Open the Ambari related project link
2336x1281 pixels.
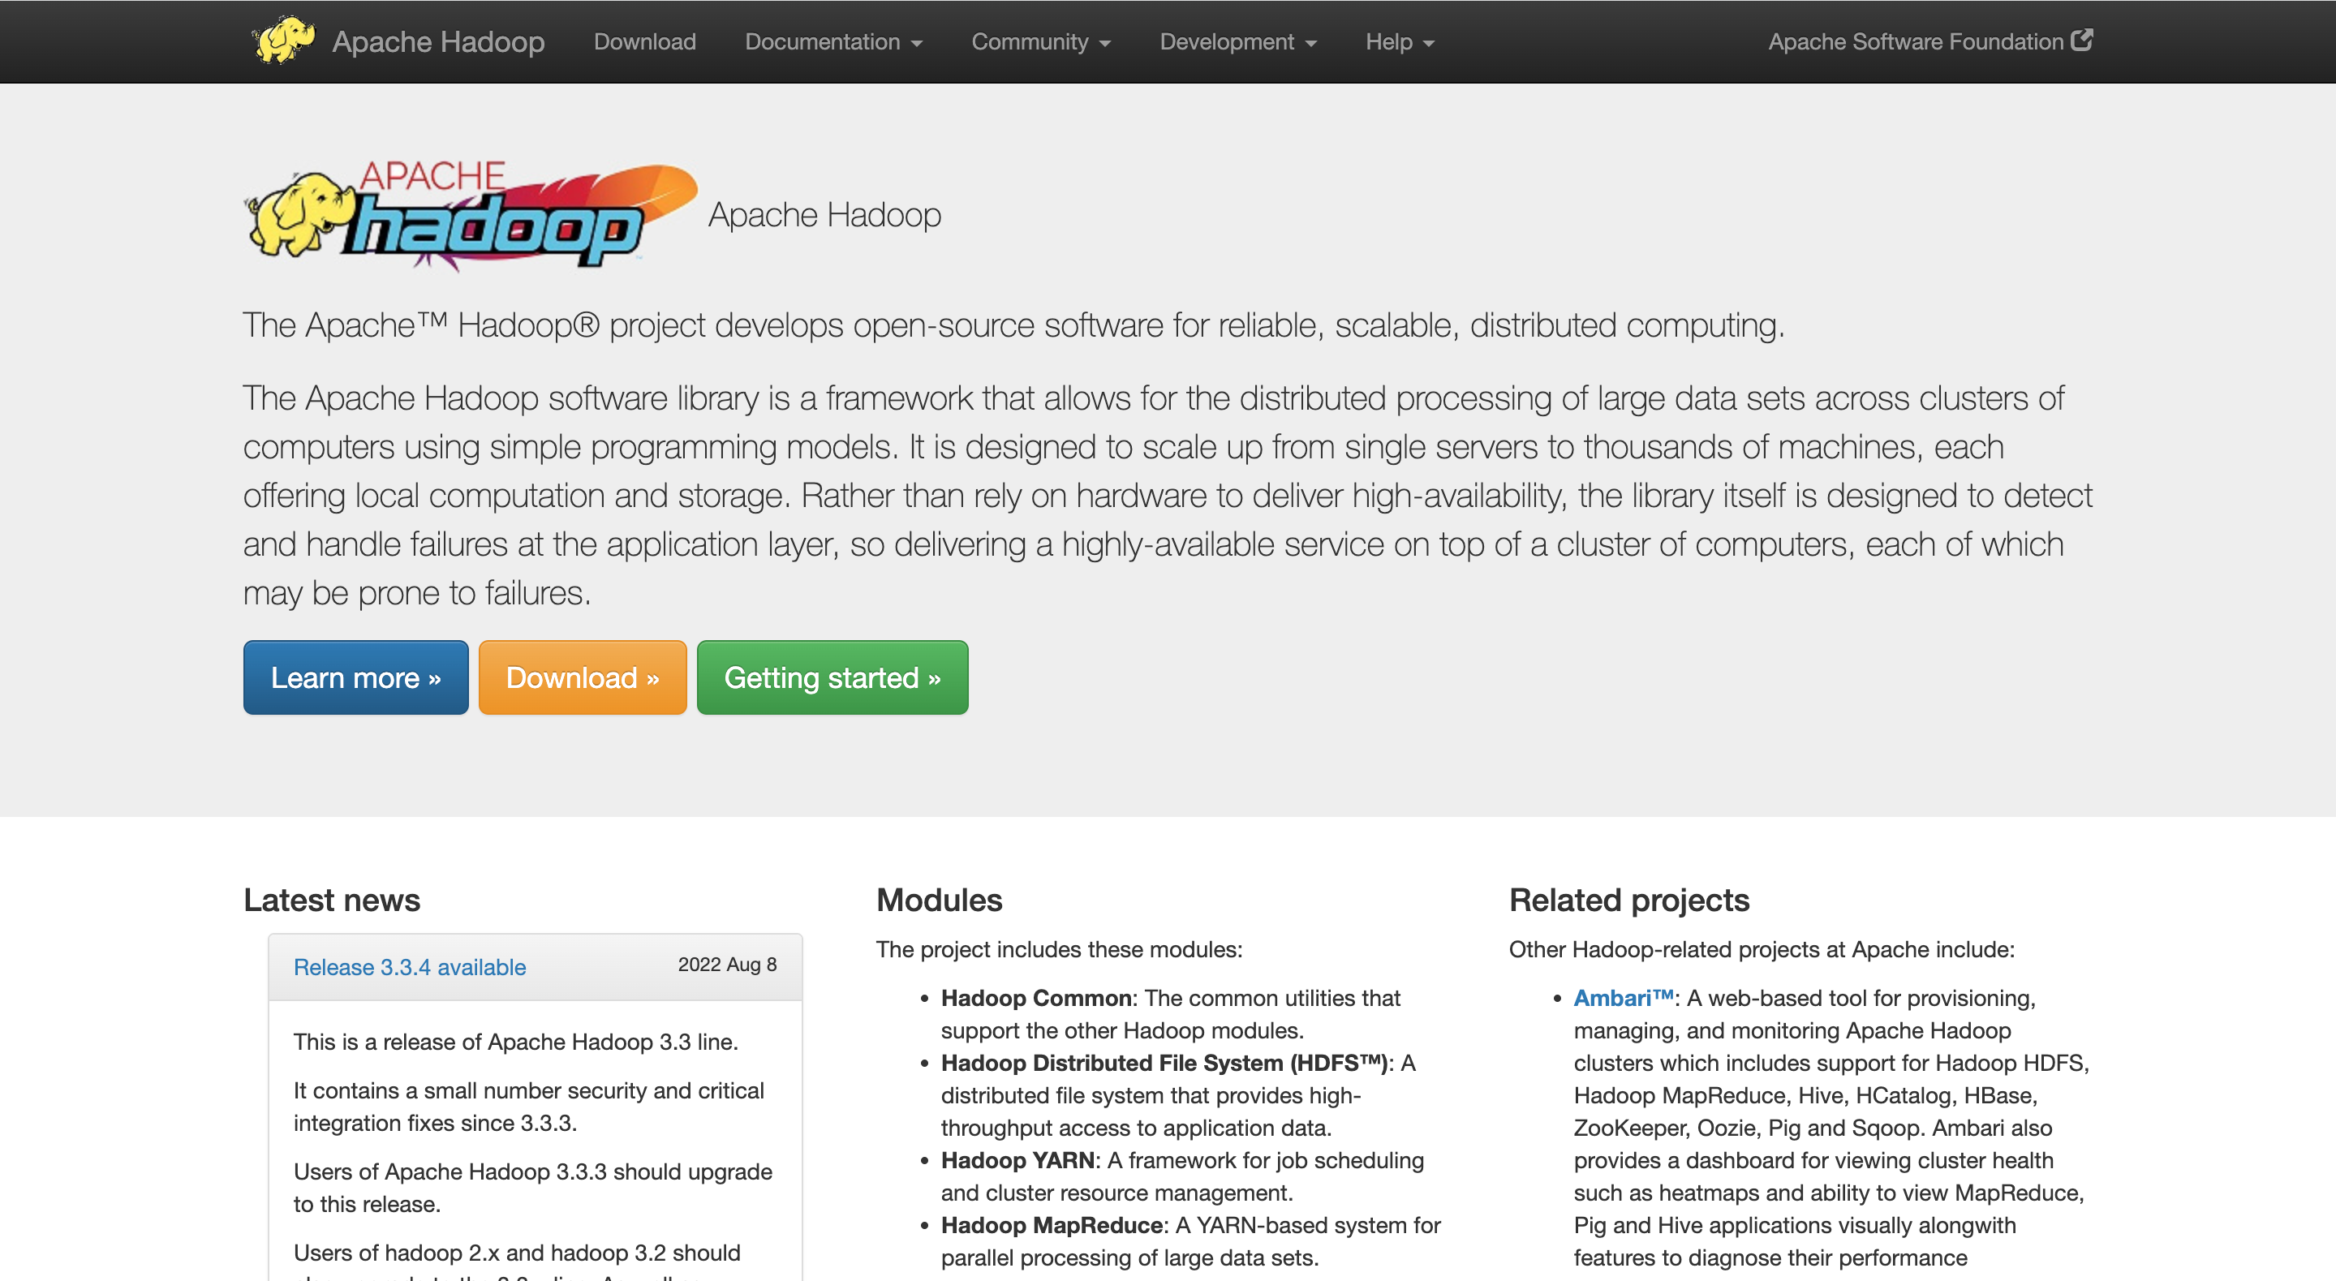click(x=1624, y=997)
